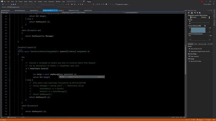
Task: Click the return BadRequest(ex.Message) line
Action: pyautogui.click(x=40, y=36)
